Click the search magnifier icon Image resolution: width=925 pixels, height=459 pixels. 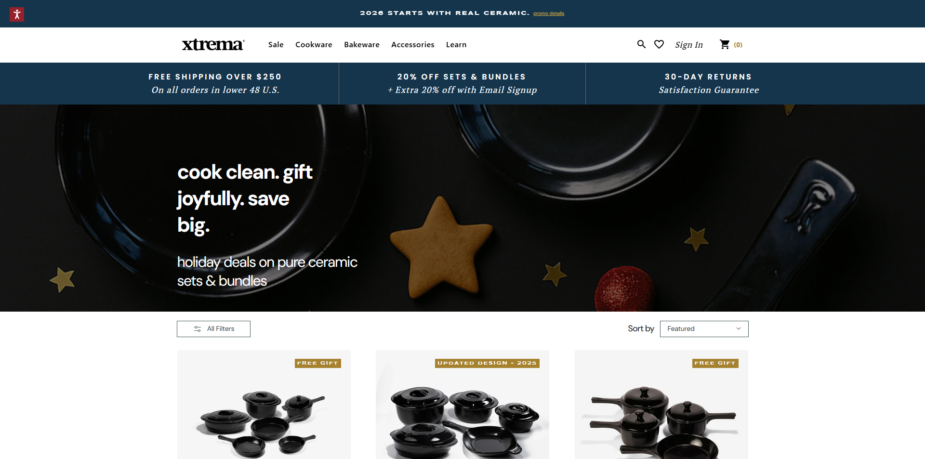(641, 44)
